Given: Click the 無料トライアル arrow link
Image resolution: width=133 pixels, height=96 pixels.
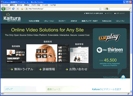Looking at the screenshot, I should tap(22, 69).
